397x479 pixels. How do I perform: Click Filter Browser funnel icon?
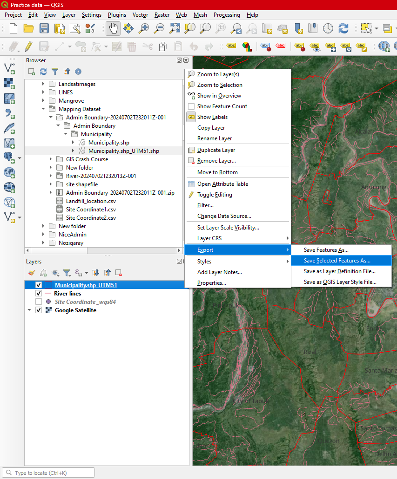pos(55,72)
